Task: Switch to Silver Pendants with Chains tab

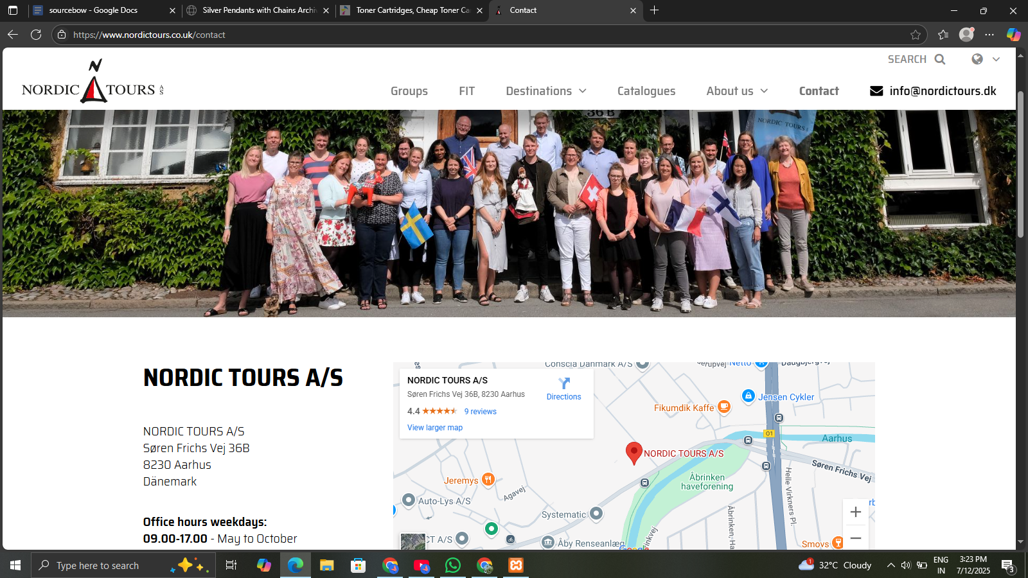Action: coord(258,10)
